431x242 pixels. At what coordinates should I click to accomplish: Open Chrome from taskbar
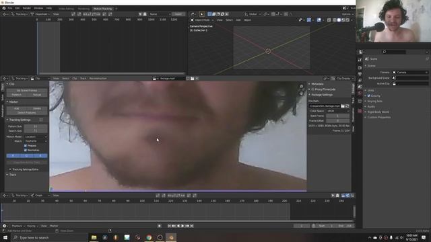(x=149, y=237)
